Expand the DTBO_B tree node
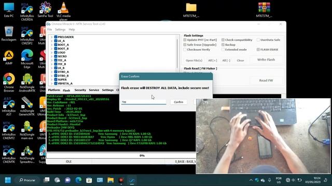The image size is (332, 186). pos(51,76)
